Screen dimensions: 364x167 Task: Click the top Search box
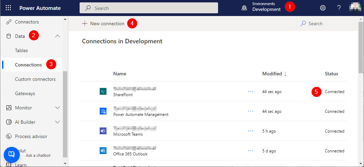tap(149, 8)
